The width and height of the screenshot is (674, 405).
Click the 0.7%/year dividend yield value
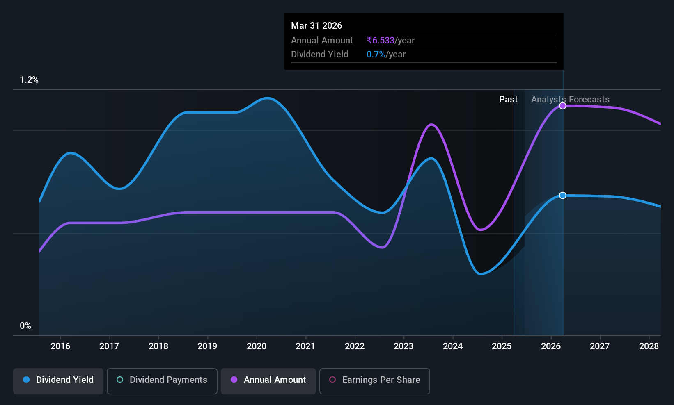coord(386,54)
